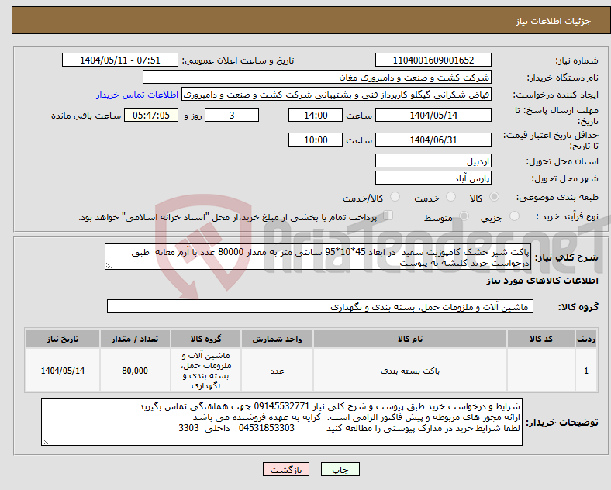
Task: Click the validity time 10:00 field
Action: coord(316,140)
